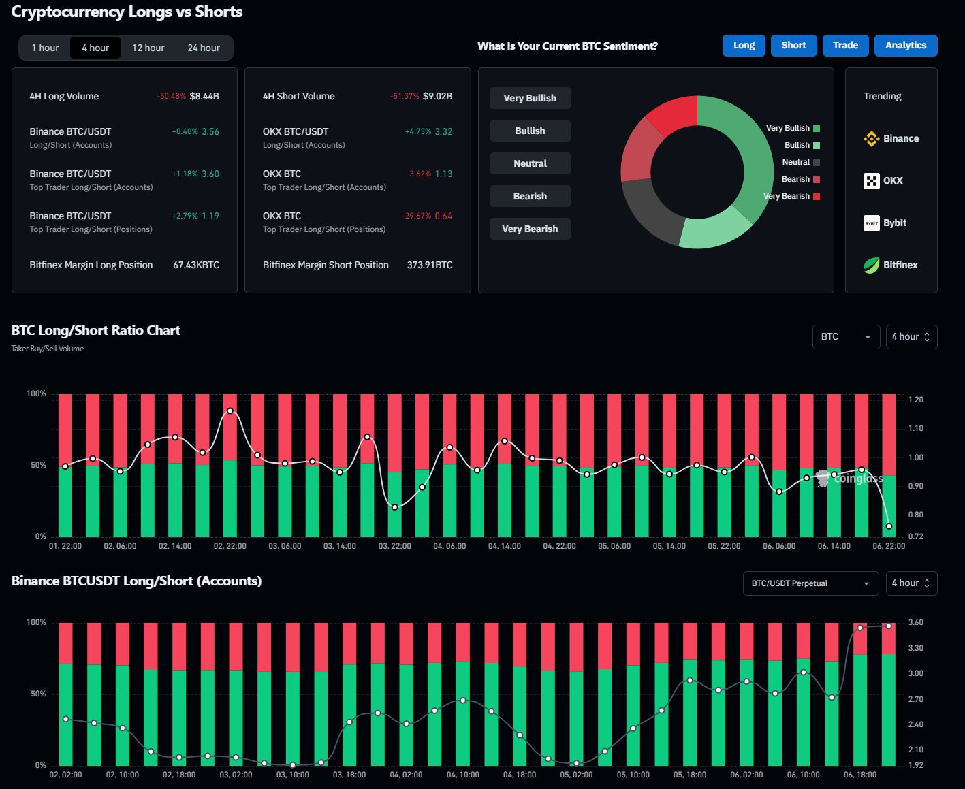
Task: Click the What Is Your Current BTC Sentiment heading
Action: [567, 46]
